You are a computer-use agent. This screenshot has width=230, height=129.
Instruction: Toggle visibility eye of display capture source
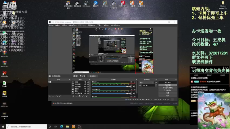[x=85, y=93]
